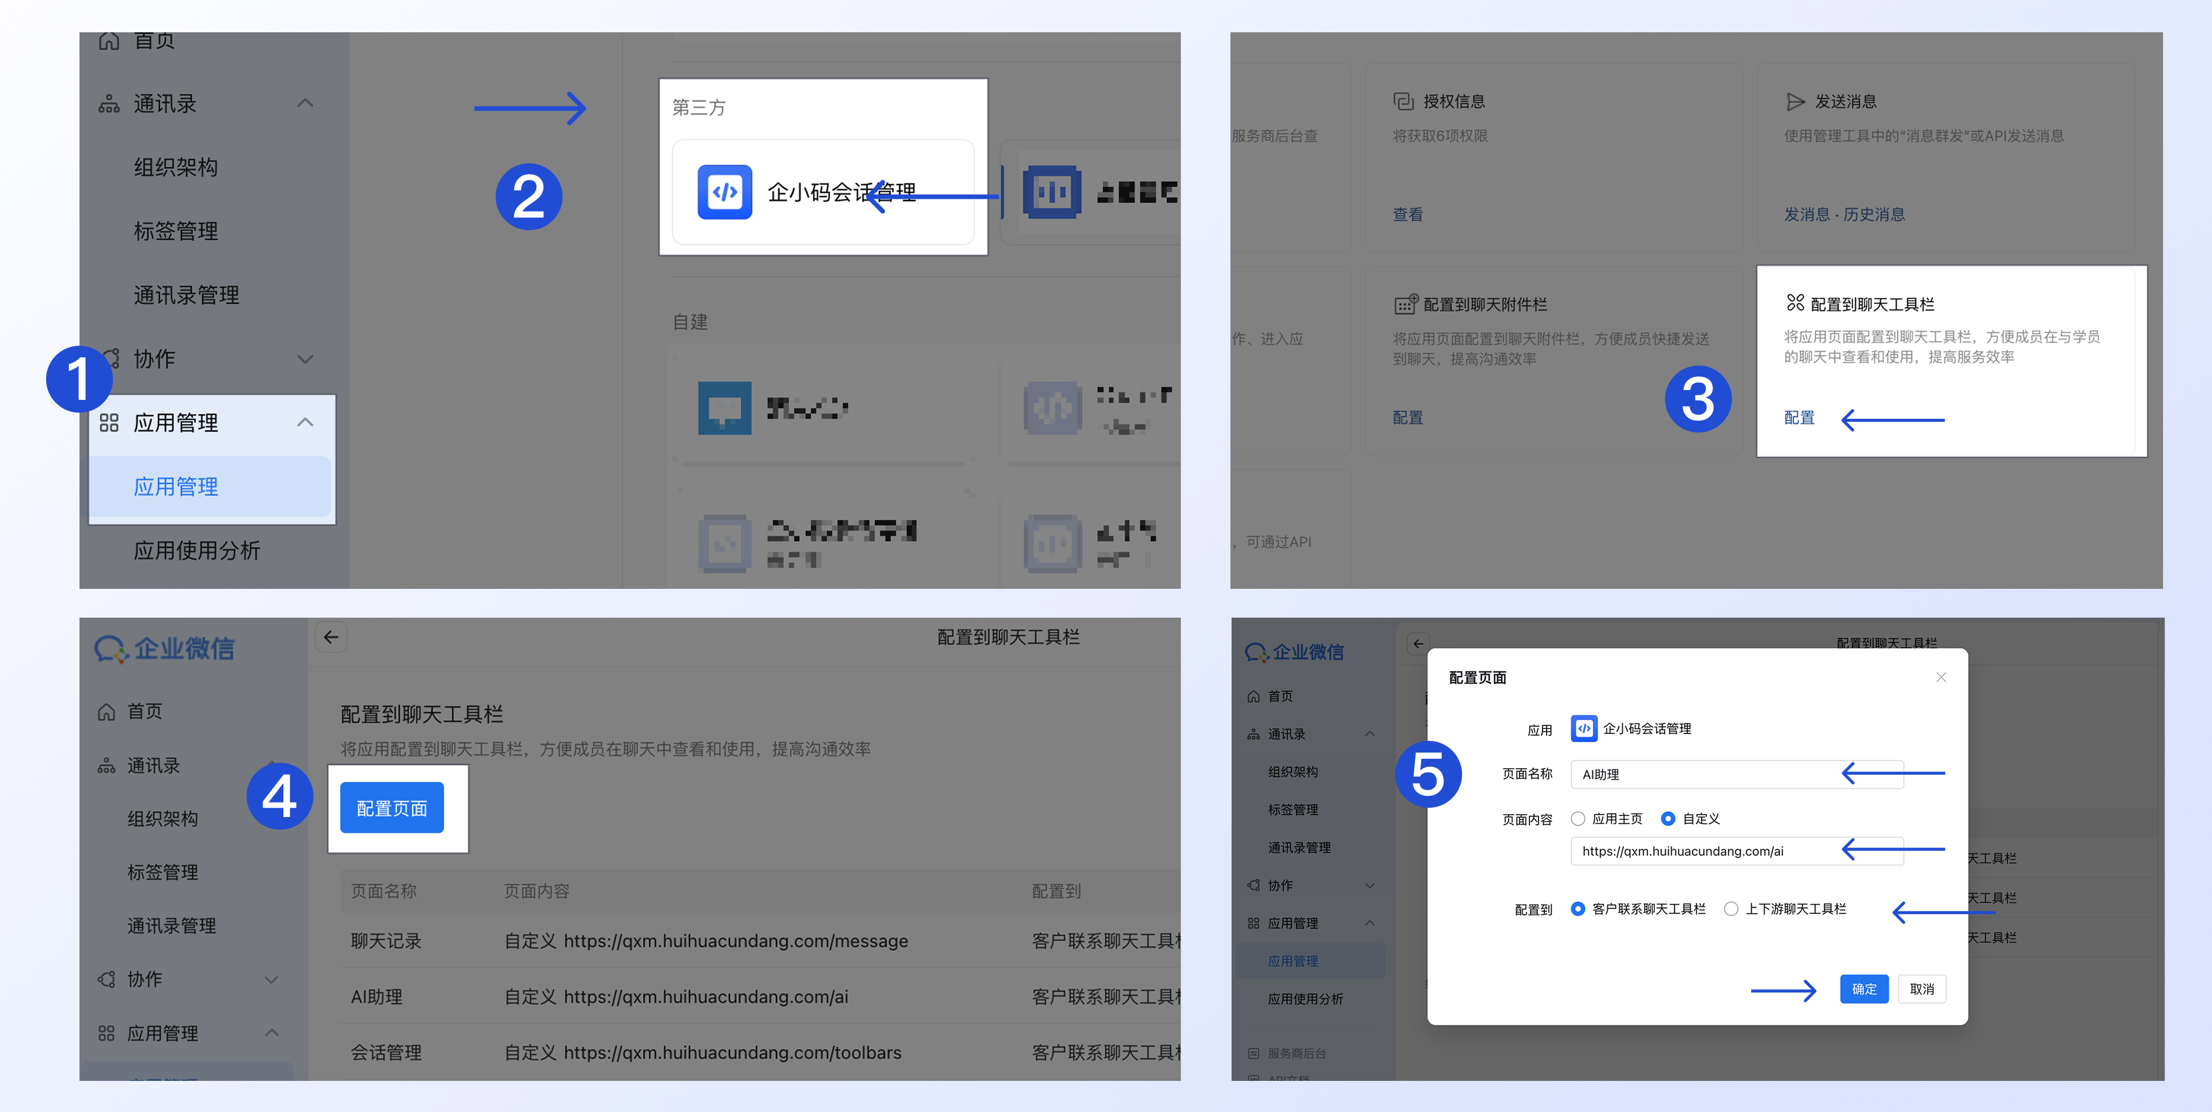Click the URL field with https://qxm.huihuacundang.com/ai
The width and height of the screenshot is (2212, 1112).
point(1736,852)
